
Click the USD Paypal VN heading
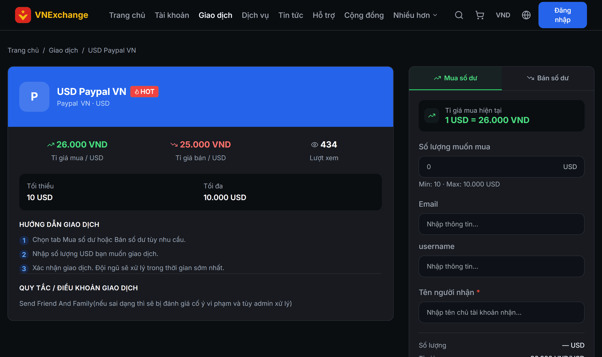coord(92,91)
